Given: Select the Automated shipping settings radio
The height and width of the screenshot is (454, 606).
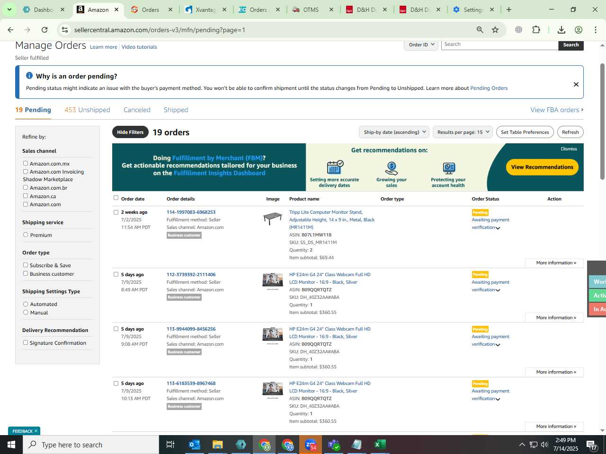Looking at the screenshot, I should (26, 304).
